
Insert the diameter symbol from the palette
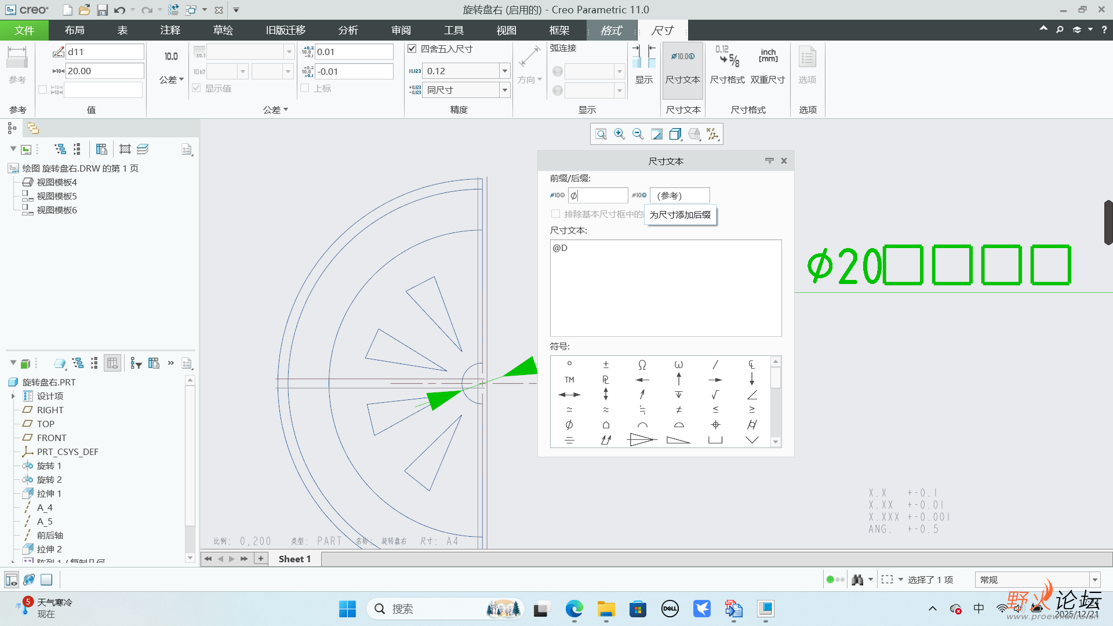(569, 425)
